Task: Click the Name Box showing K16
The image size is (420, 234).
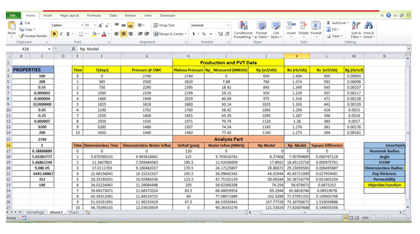Action: (26, 49)
